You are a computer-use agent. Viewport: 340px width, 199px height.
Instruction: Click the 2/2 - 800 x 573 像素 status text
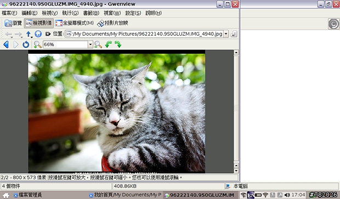click(24, 178)
